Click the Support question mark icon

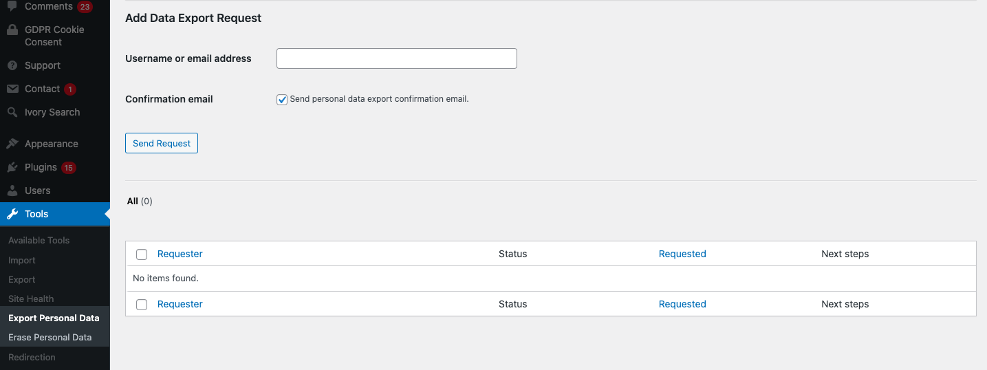[12, 65]
